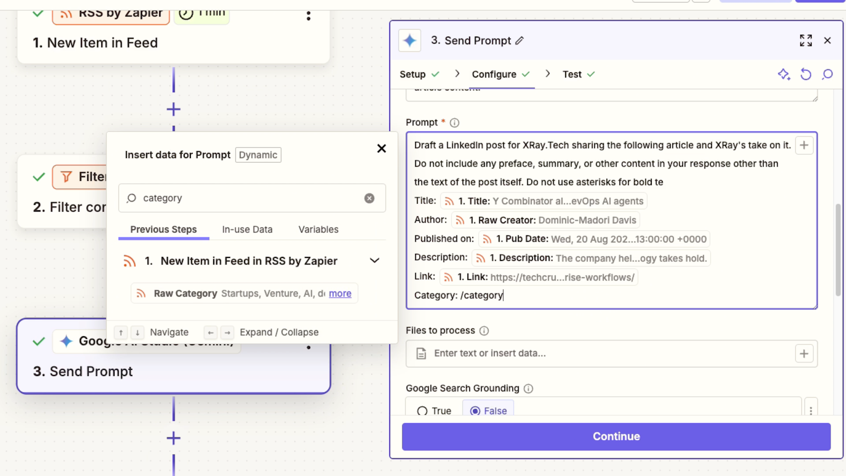Switch to the Variables tab
The image size is (846, 476).
[x=319, y=229]
